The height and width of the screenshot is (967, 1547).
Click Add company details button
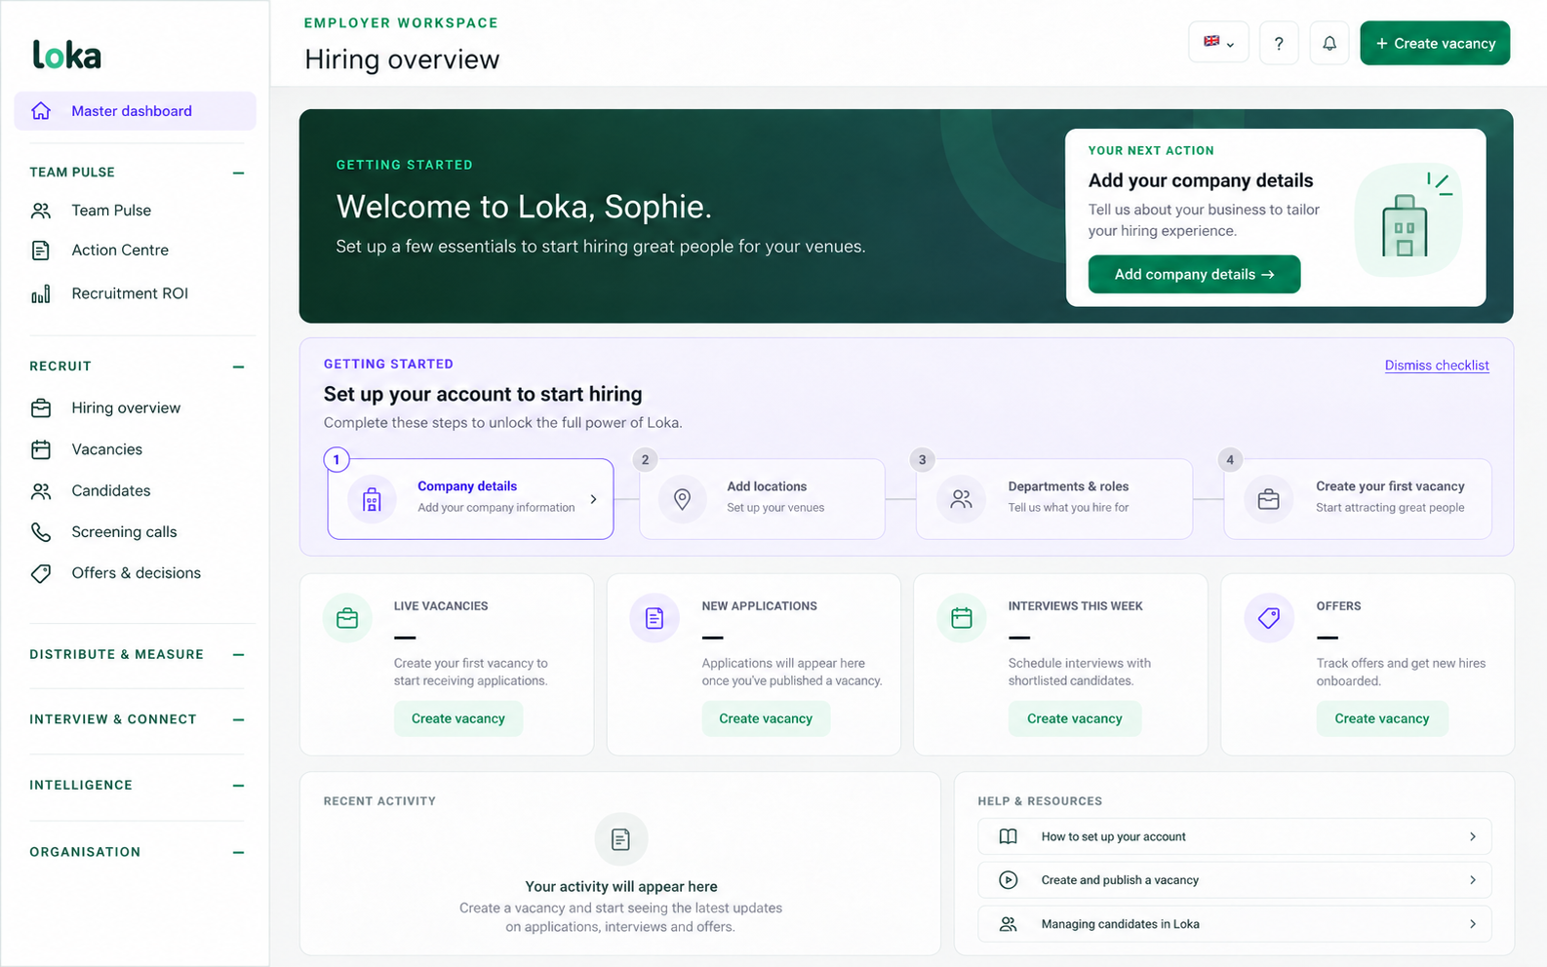[1194, 274]
